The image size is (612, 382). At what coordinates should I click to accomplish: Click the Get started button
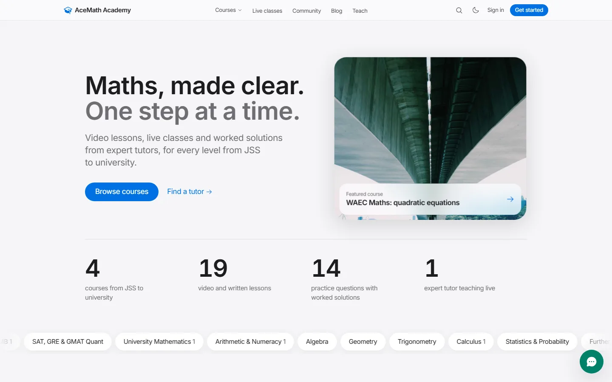(x=529, y=10)
